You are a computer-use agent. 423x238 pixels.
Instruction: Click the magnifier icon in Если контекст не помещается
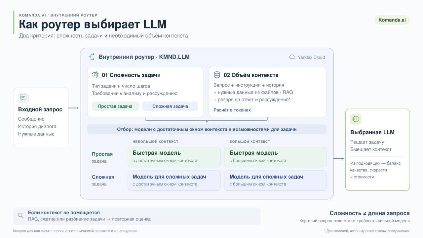point(21,216)
